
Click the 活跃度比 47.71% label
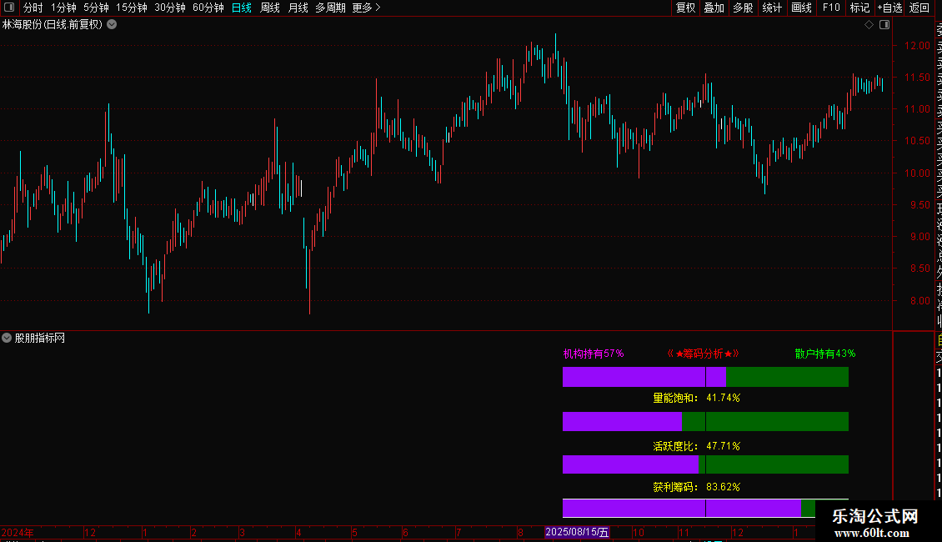(x=696, y=446)
